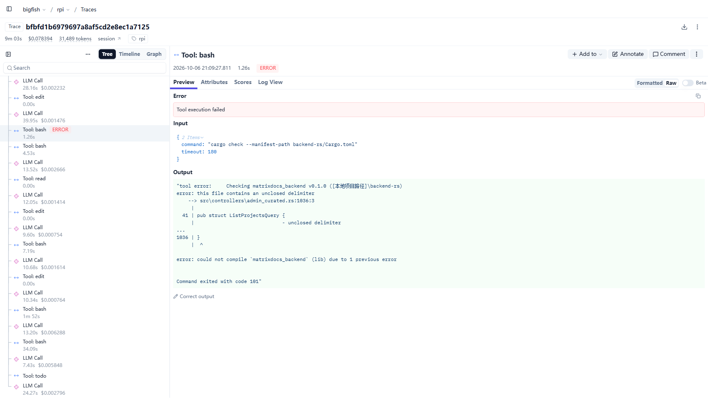Viewport: 708px width, 398px height.
Task: Open the Log View tab
Action: click(270, 82)
